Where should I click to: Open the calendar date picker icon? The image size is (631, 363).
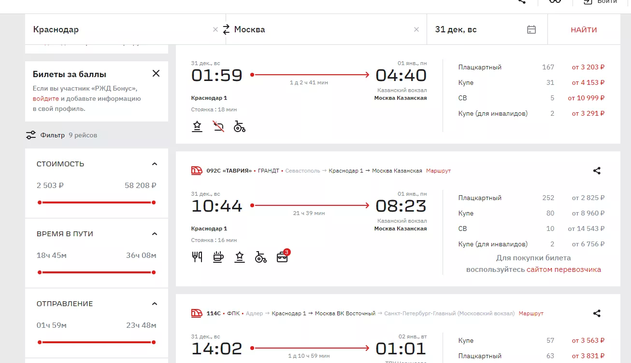pos(531,29)
